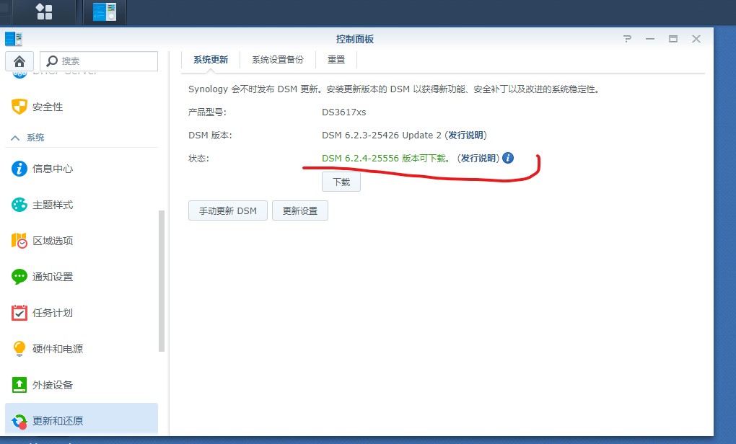Close the 控制面板 window
This screenshot has width=736, height=444.
pos(696,39)
